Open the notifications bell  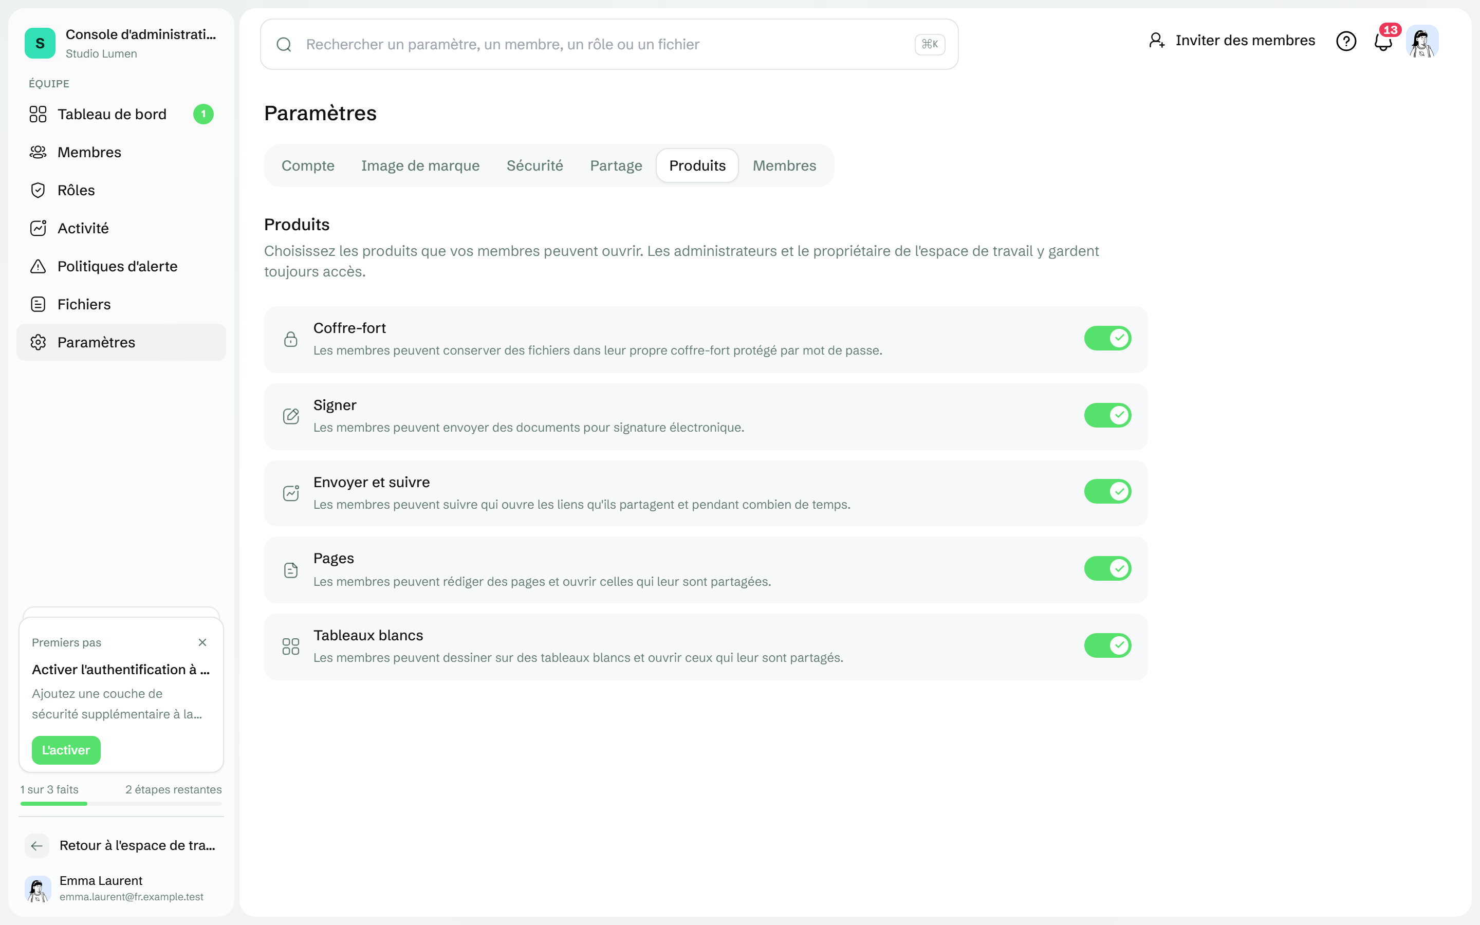[x=1383, y=42]
